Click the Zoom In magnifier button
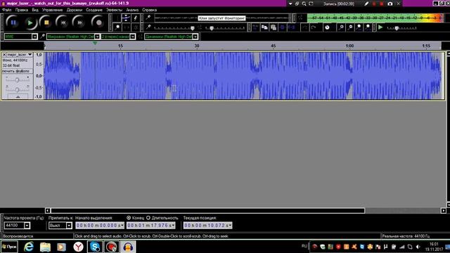The image size is (450, 253). [341, 27]
